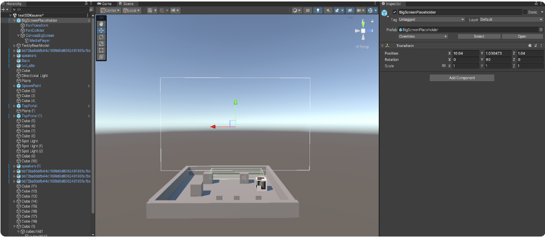Choose the Rect transform tool
The width and height of the screenshot is (545, 237).
pos(101,50)
